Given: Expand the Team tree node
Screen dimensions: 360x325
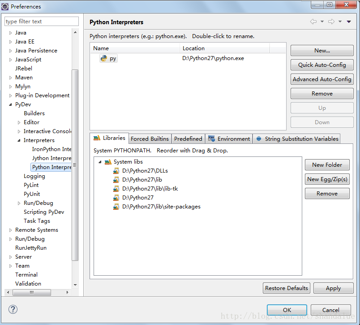Looking at the screenshot, I should tap(10, 266).
